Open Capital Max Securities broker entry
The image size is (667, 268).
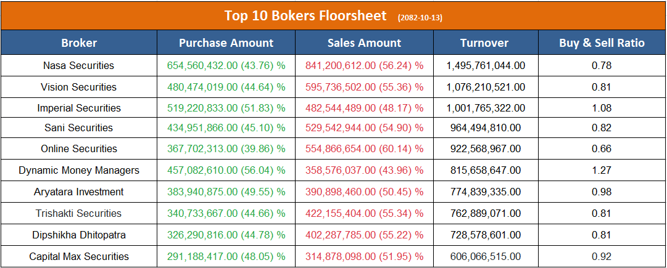tap(78, 256)
